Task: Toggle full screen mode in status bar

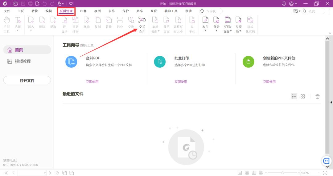Action: pyautogui.click(x=325, y=173)
